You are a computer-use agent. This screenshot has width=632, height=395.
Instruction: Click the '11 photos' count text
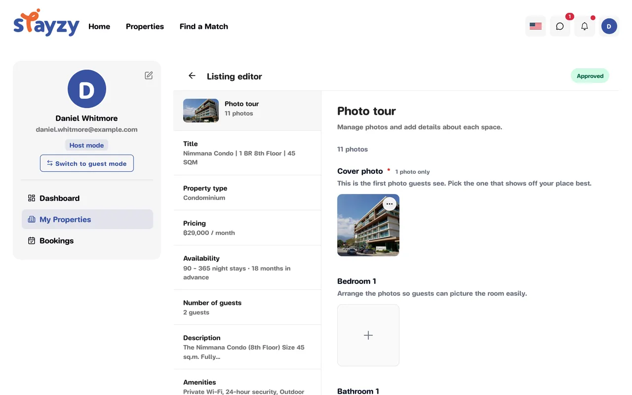coord(353,149)
